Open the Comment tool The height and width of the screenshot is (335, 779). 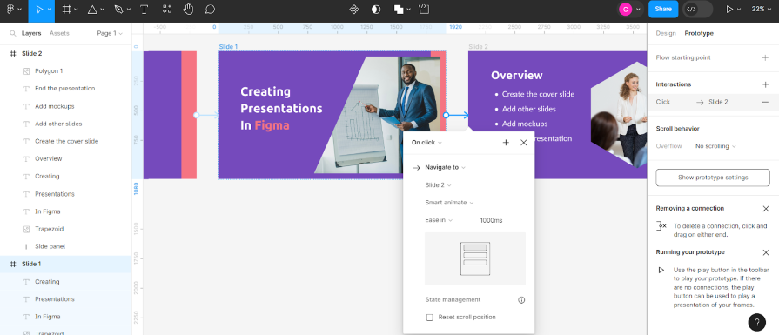pos(210,9)
